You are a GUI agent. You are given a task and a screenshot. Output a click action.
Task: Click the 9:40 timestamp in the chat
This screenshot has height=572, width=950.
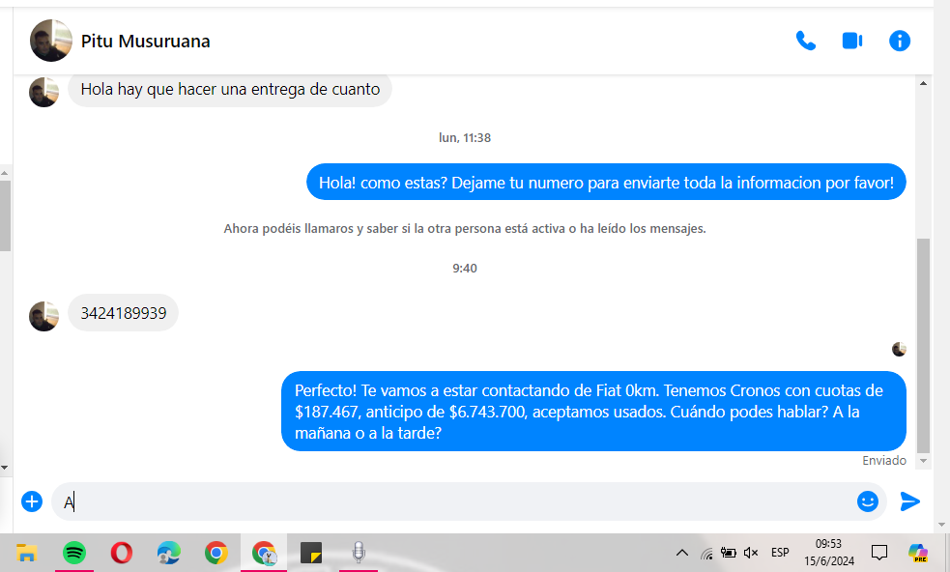point(465,269)
